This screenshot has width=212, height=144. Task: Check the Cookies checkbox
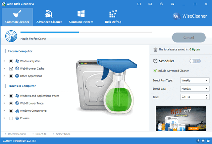click(11, 118)
